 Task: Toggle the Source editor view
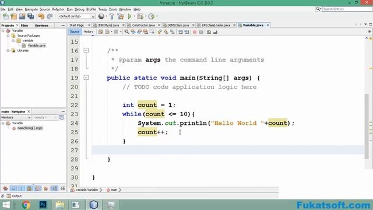(75, 32)
